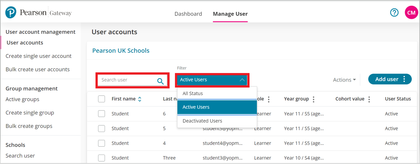
Task: Open Cohort value column options menu
Action: 369,99
